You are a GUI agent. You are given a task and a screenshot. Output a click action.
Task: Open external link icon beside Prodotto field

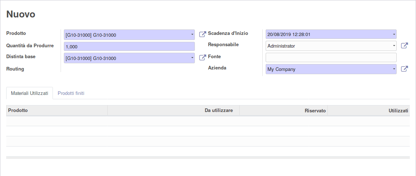[203, 34]
